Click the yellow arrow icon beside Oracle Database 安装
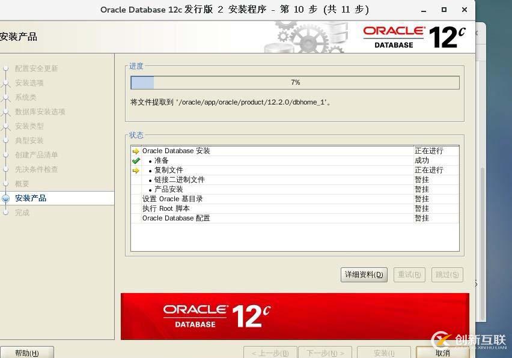Screen dimensions: 512x358 point(136,151)
